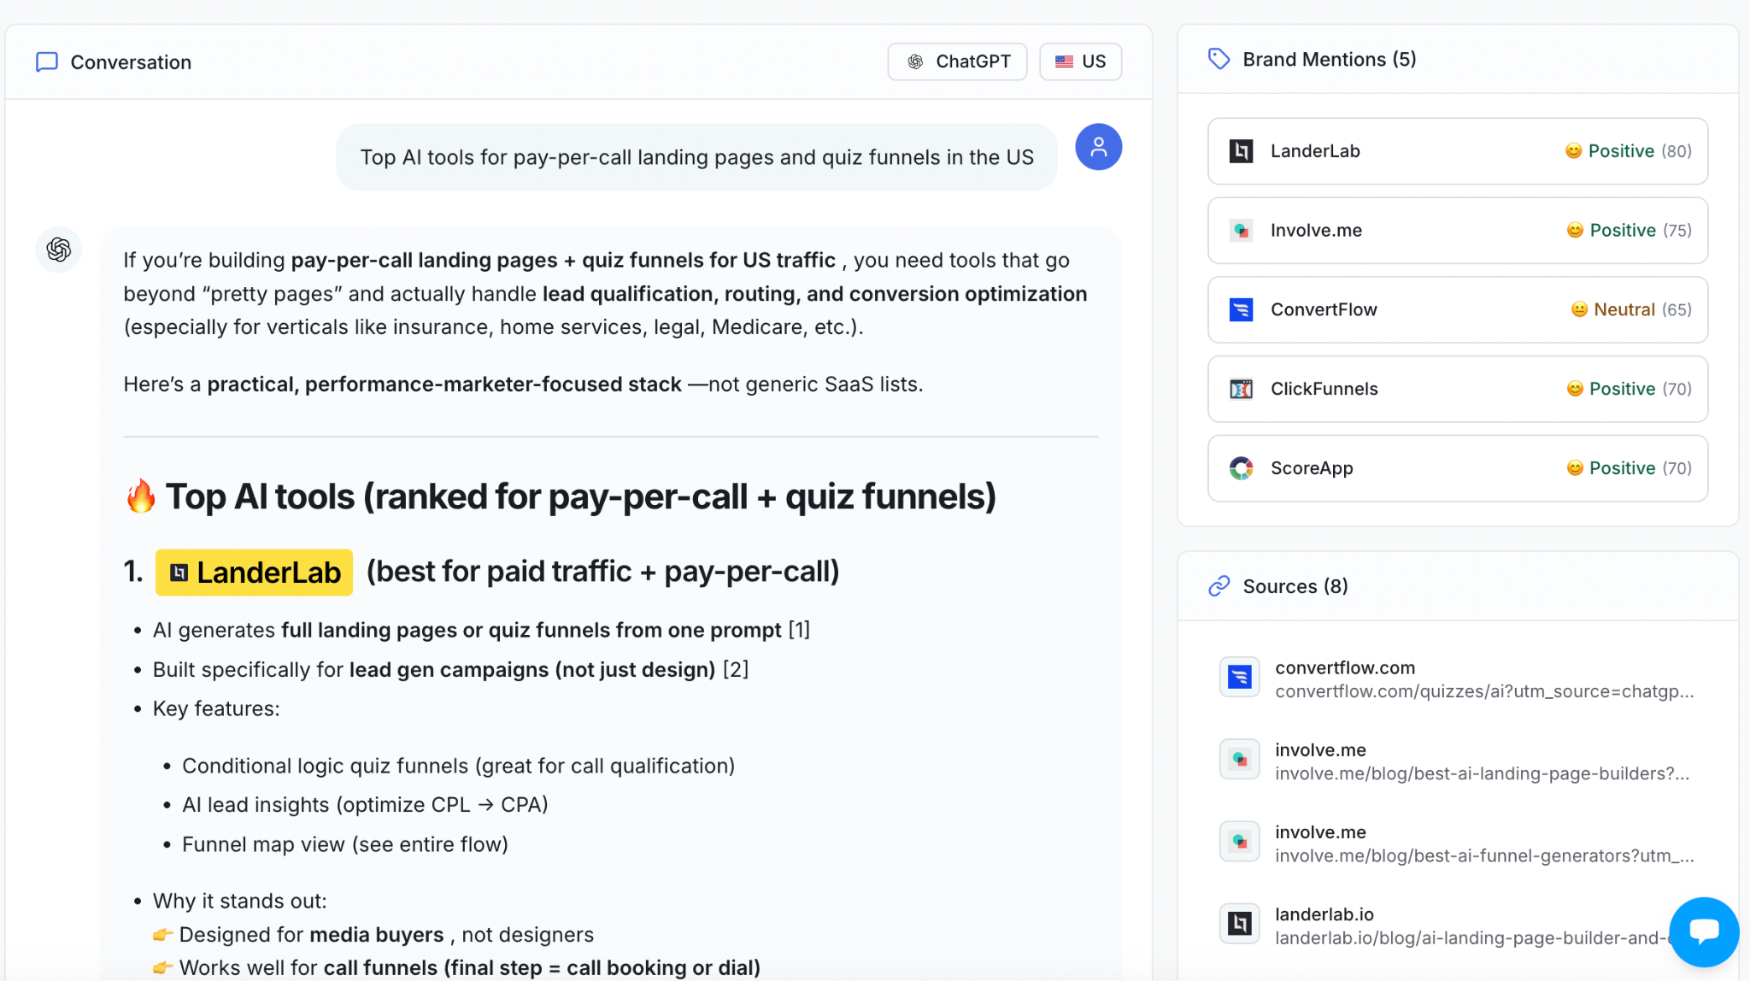Click the Sources link chain icon
Viewport: 1750px width, 981px height.
pyautogui.click(x=1219, y=586)
